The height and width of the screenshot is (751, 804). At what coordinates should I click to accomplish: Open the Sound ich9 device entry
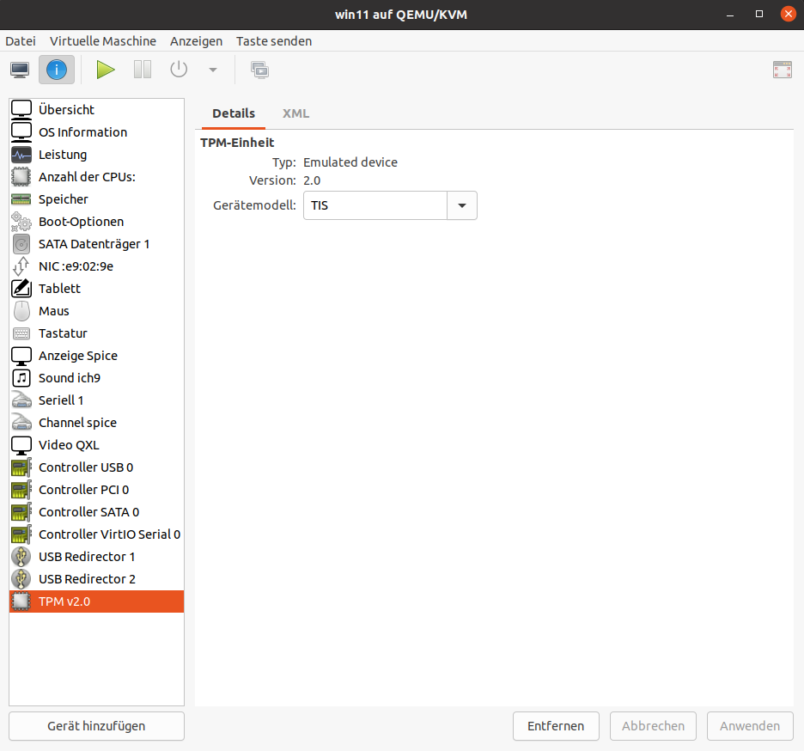[70, 378]
